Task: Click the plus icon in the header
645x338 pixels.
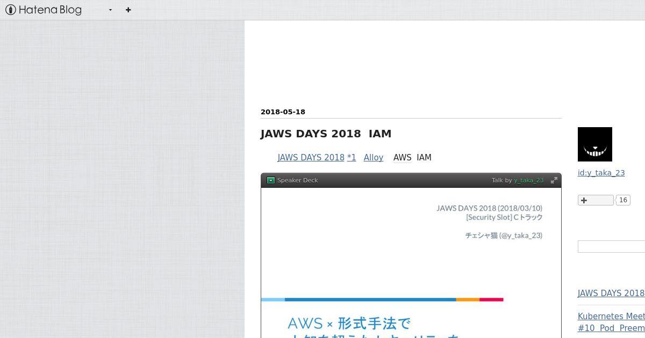Action: [x=128, y=10]
